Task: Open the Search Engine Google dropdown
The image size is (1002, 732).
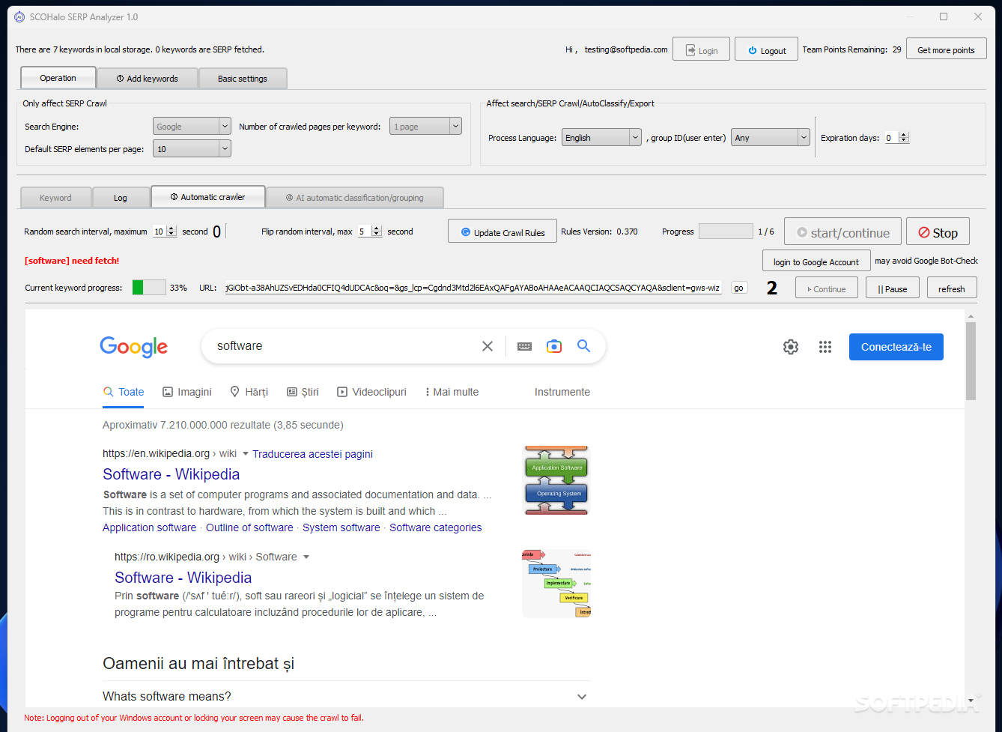Action: [192, 127]
